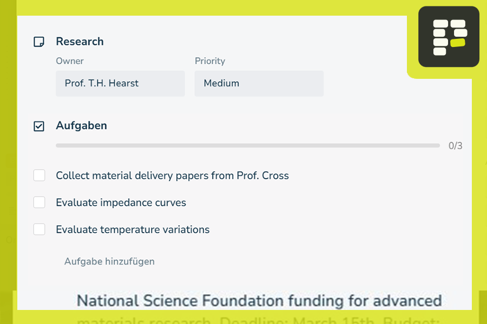
Task: Check 'Collect material delivery papers from Prof. Cross'
Action: (x=39, y=175)
